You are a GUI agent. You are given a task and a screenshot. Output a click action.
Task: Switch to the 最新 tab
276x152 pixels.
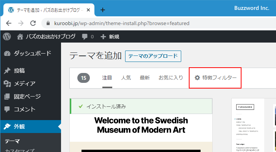click(x=145, y=78)
